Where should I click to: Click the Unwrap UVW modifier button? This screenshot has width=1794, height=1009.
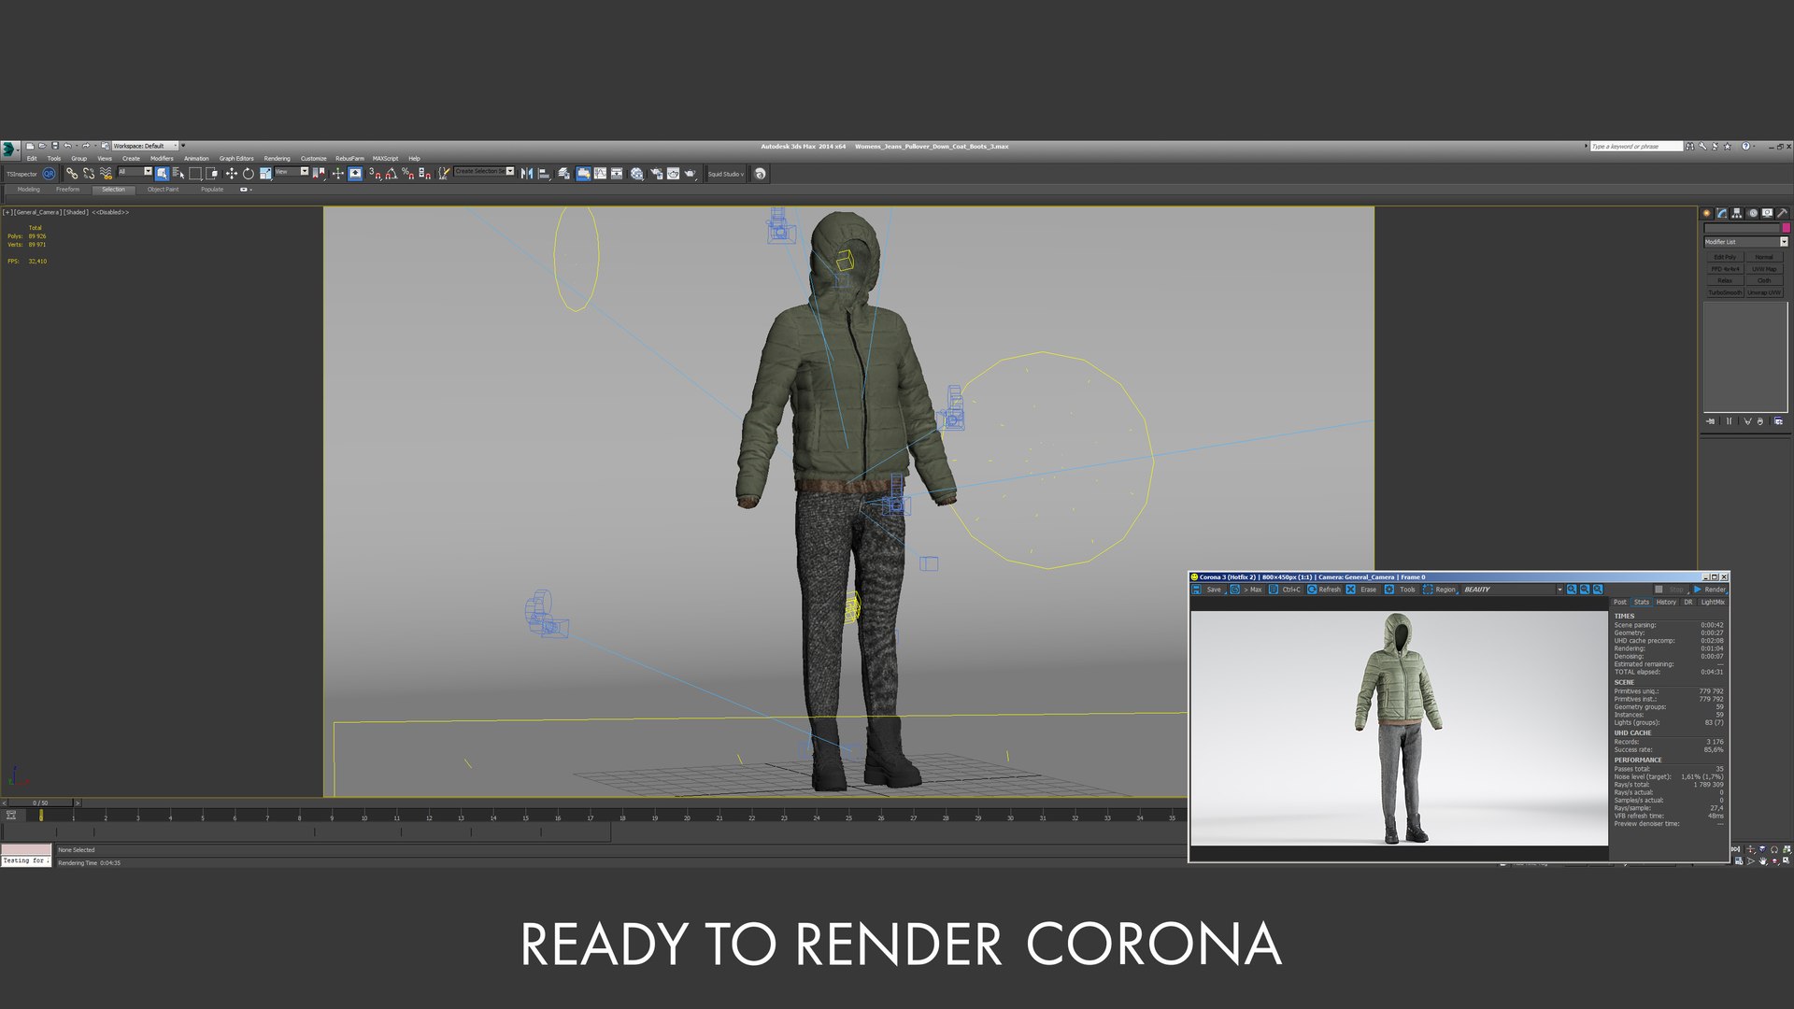coord(1764,292)
